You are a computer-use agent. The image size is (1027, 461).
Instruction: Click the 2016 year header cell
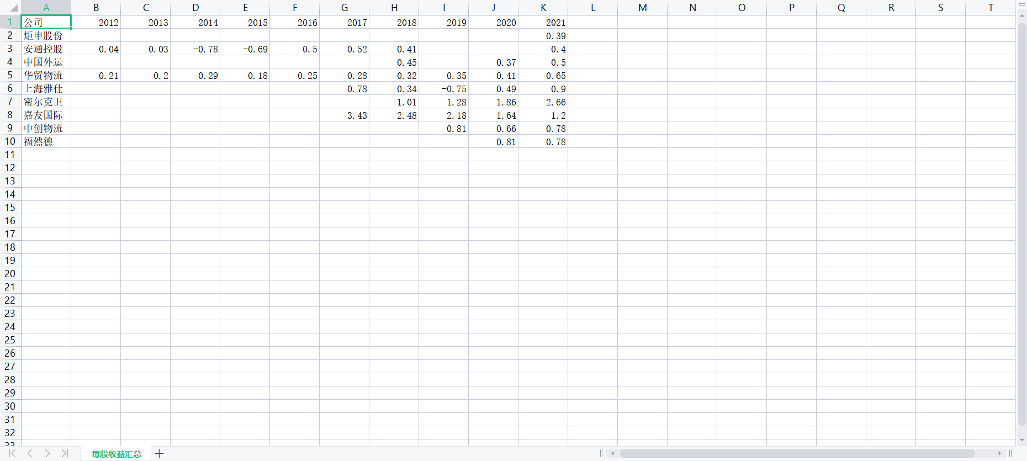point(295,22)
